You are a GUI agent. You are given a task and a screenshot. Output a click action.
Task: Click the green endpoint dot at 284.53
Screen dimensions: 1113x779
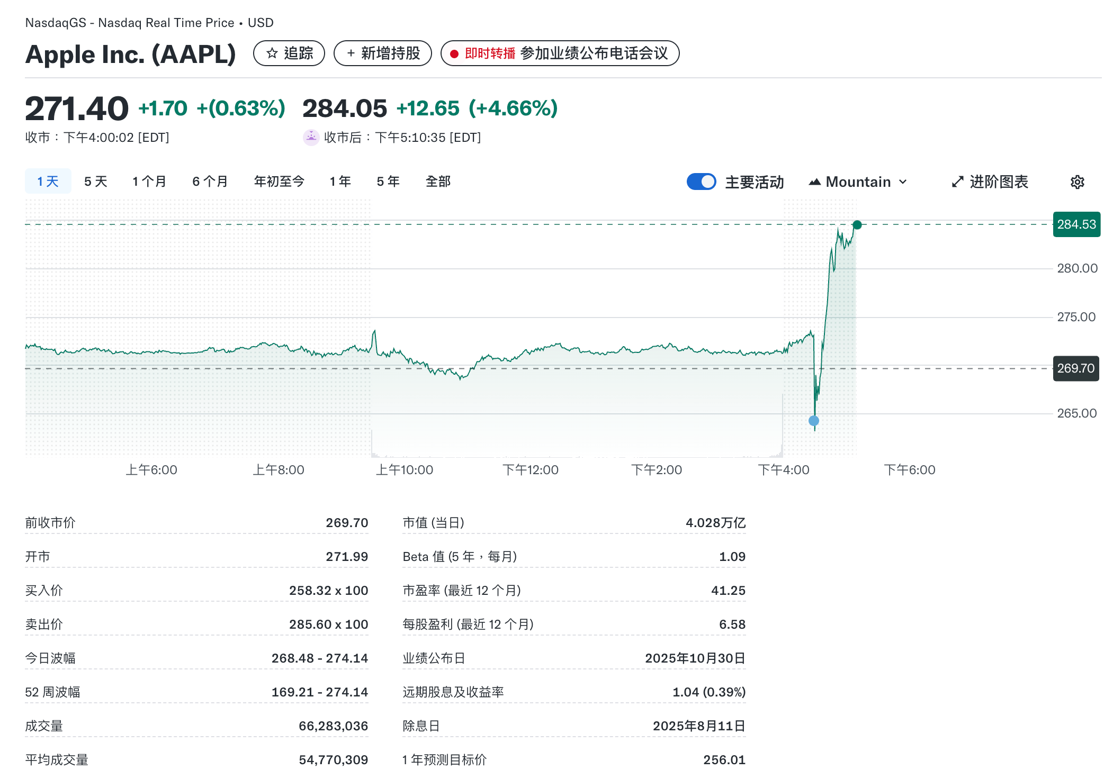pos(857,224)
